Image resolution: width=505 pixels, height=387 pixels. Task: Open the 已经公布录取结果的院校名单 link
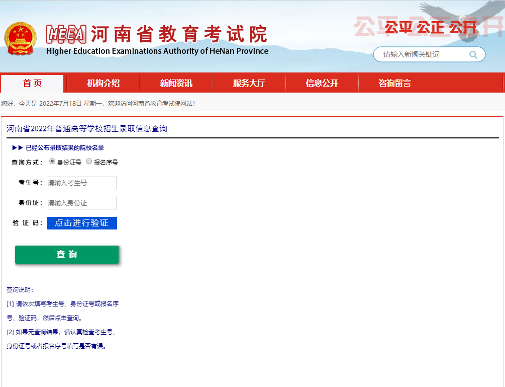[65, 147]
